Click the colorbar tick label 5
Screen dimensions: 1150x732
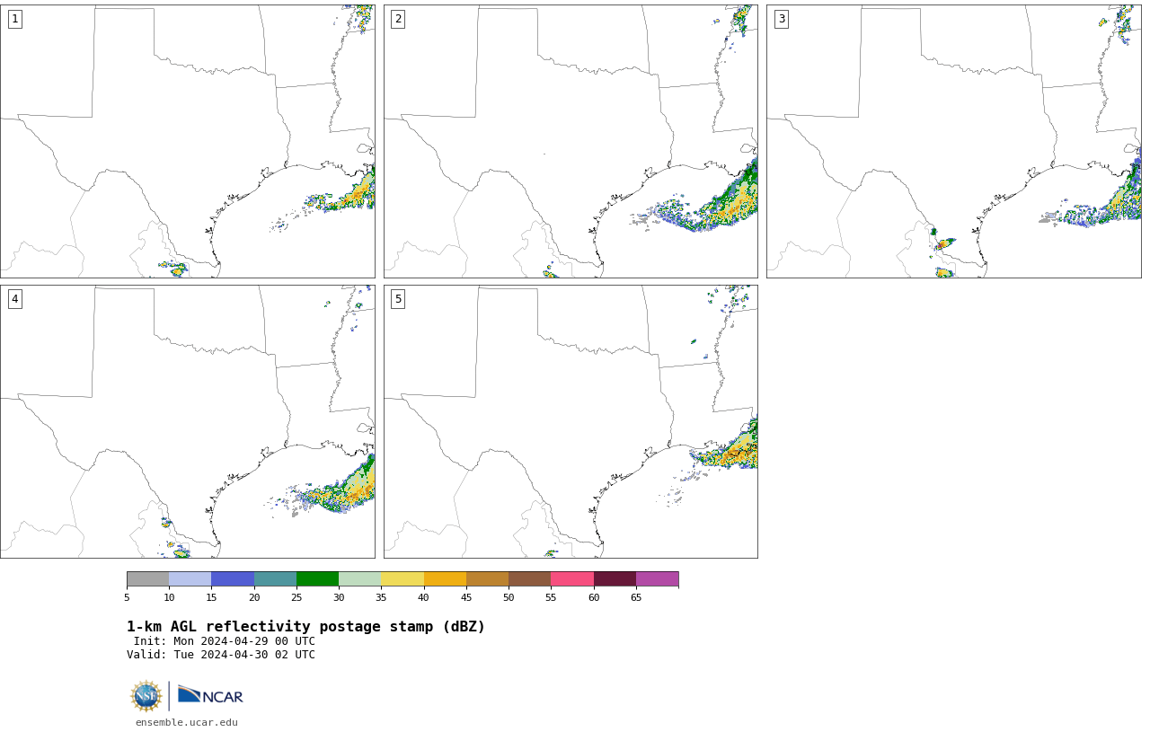[x=127, y=597]
